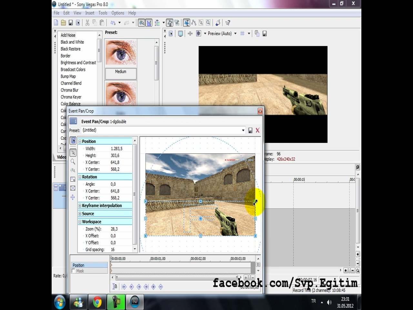
Task: Toggle Show Properties icon in Pan/Crop
Action: [x=73, y=141]
